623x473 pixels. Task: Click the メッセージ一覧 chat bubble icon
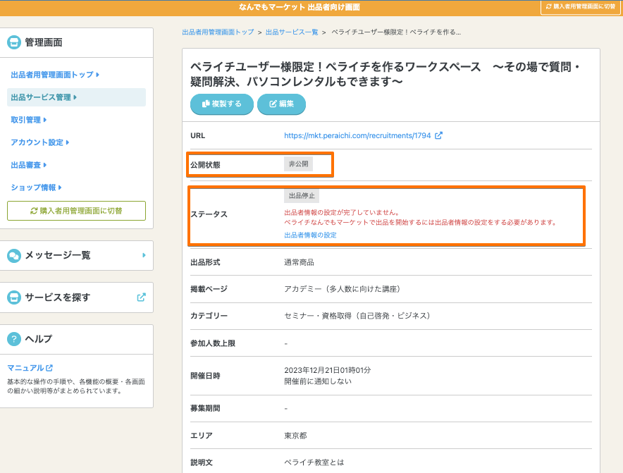[14, 255]
